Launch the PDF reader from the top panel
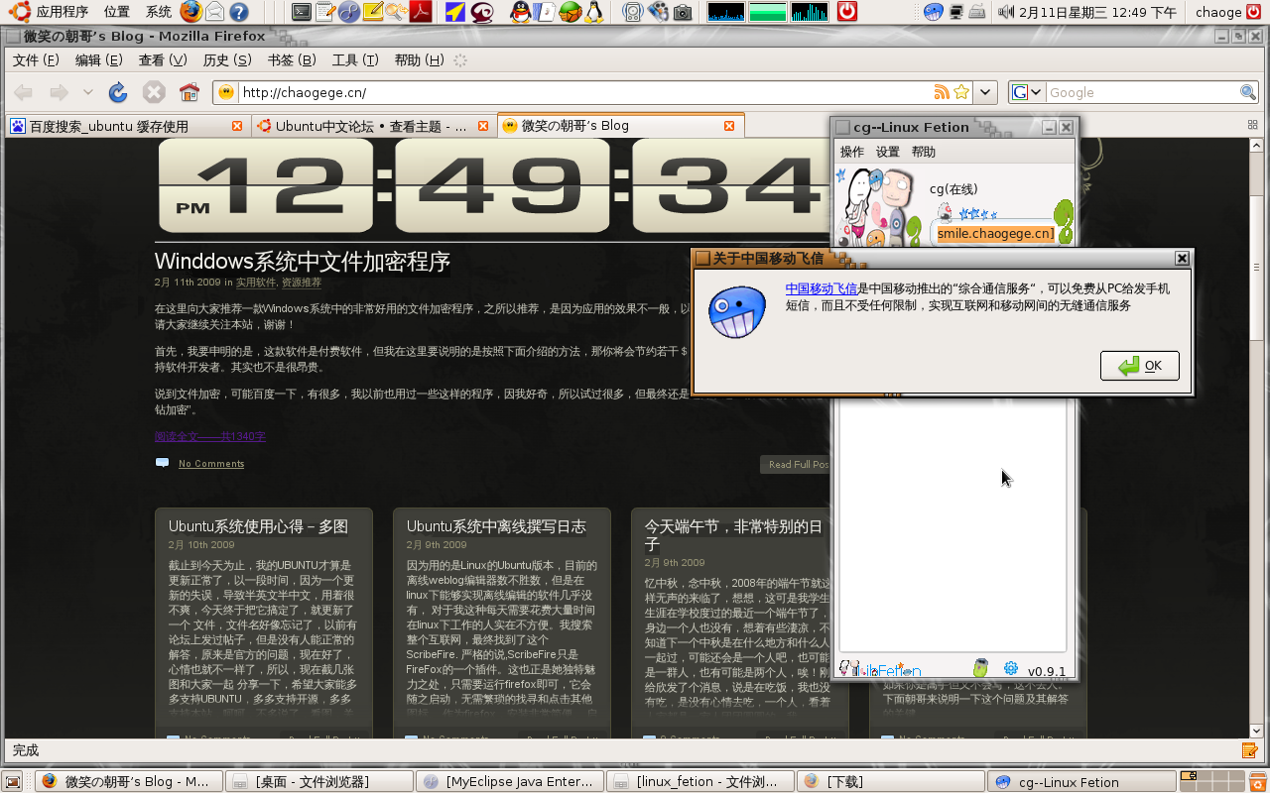The width and height of the screenshot is (1270, 793). [x=422, y=12]
